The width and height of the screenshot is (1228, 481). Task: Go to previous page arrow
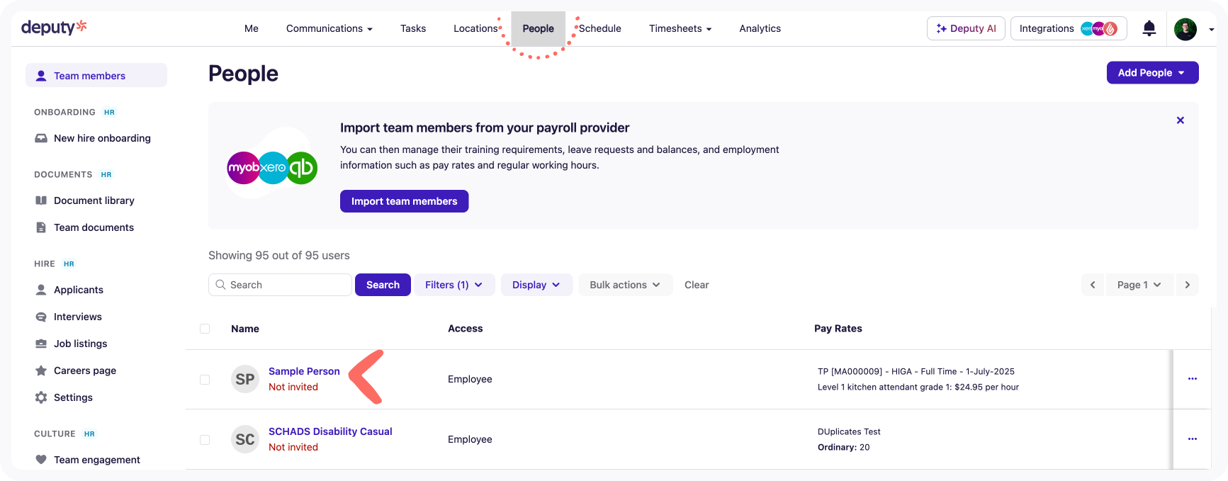1093,285
